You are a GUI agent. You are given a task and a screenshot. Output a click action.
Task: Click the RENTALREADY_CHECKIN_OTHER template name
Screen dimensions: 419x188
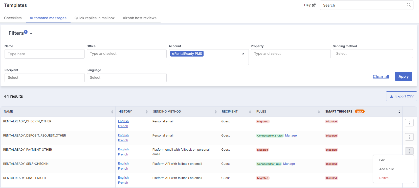click(27, 121)
